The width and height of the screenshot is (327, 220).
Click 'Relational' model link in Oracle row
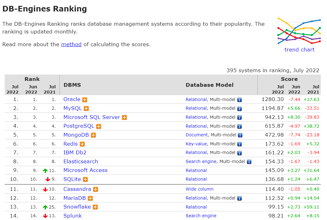coord(196,99)
